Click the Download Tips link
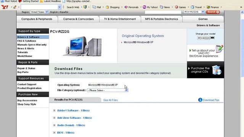The width and height of the screenshot is (244, 137). (211, 100)
